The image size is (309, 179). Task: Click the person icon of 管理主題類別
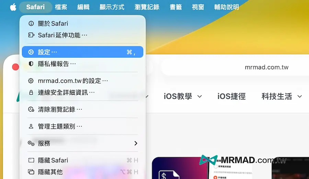tap(31, 126)
